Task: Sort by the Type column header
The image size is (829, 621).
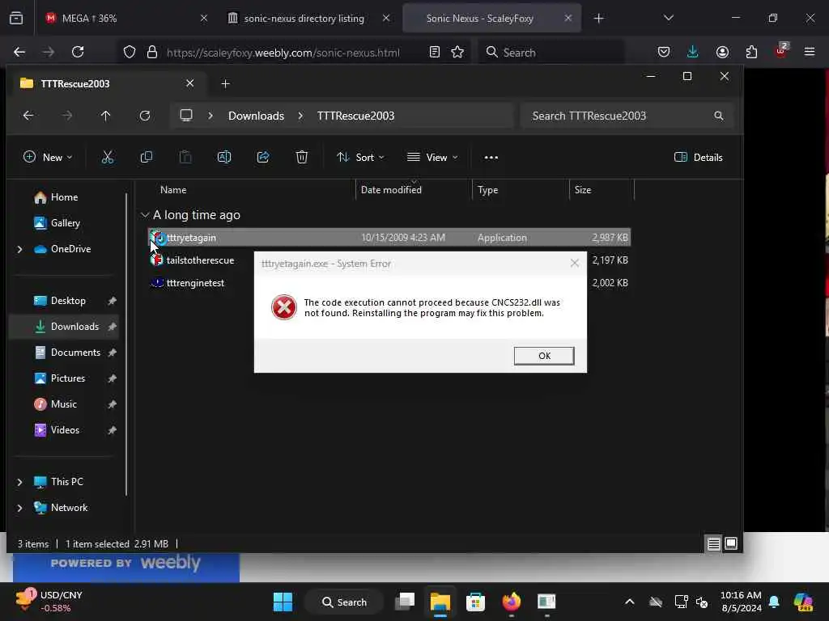Action: [x=487, y=189]
